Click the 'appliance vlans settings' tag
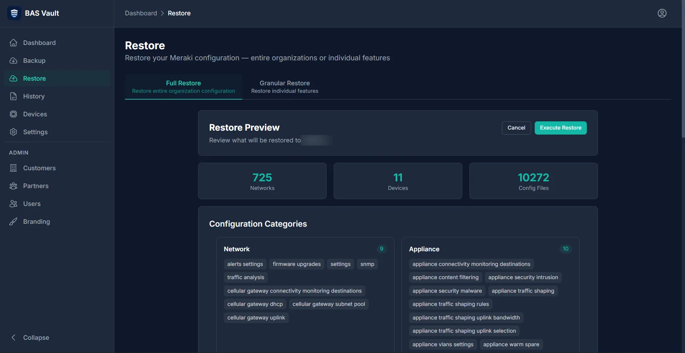685x353 pixels. tap(443, 344)
